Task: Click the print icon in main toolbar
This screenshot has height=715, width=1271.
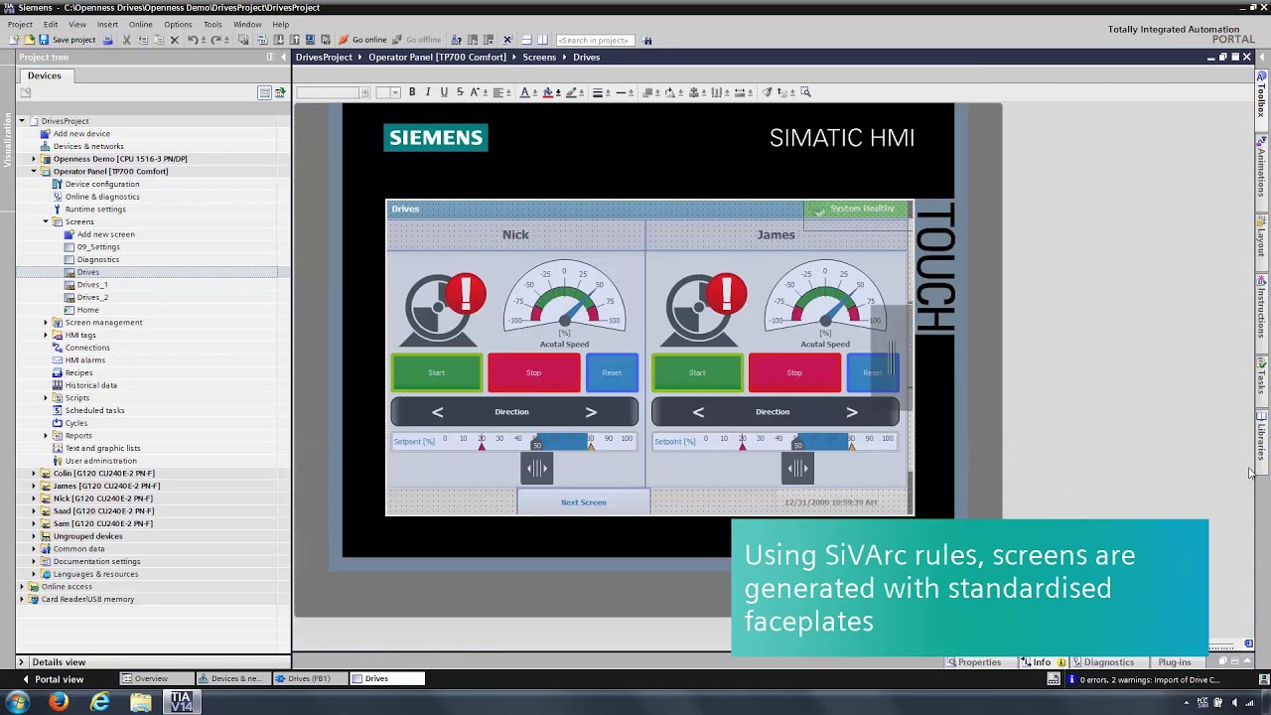Action: [107, 40]
